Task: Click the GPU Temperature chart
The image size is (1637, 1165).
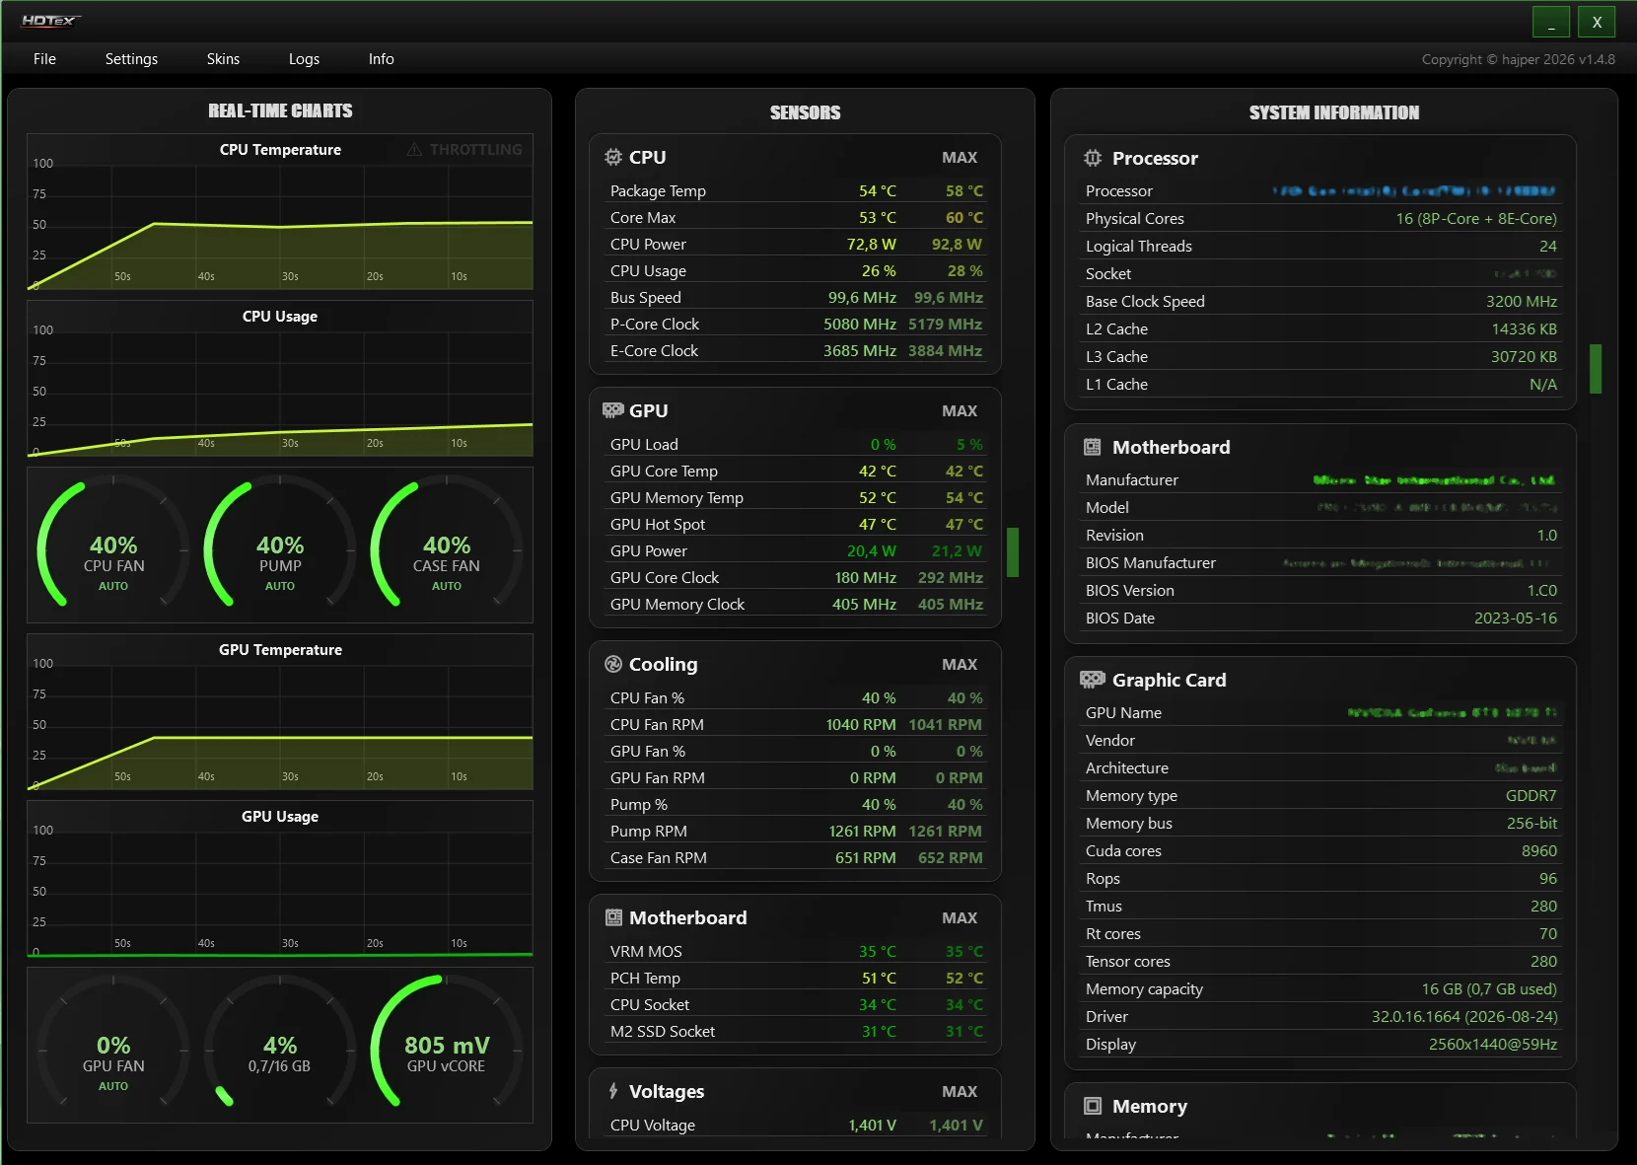Action: pyautogui.click(x=280, y=712)
